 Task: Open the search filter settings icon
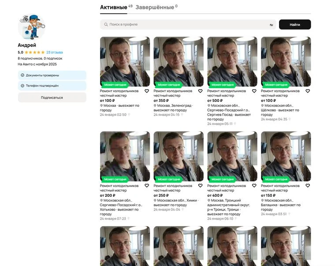click(x=271, y=25)
